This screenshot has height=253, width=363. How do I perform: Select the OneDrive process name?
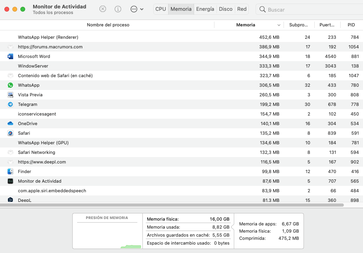pos(28,124)
